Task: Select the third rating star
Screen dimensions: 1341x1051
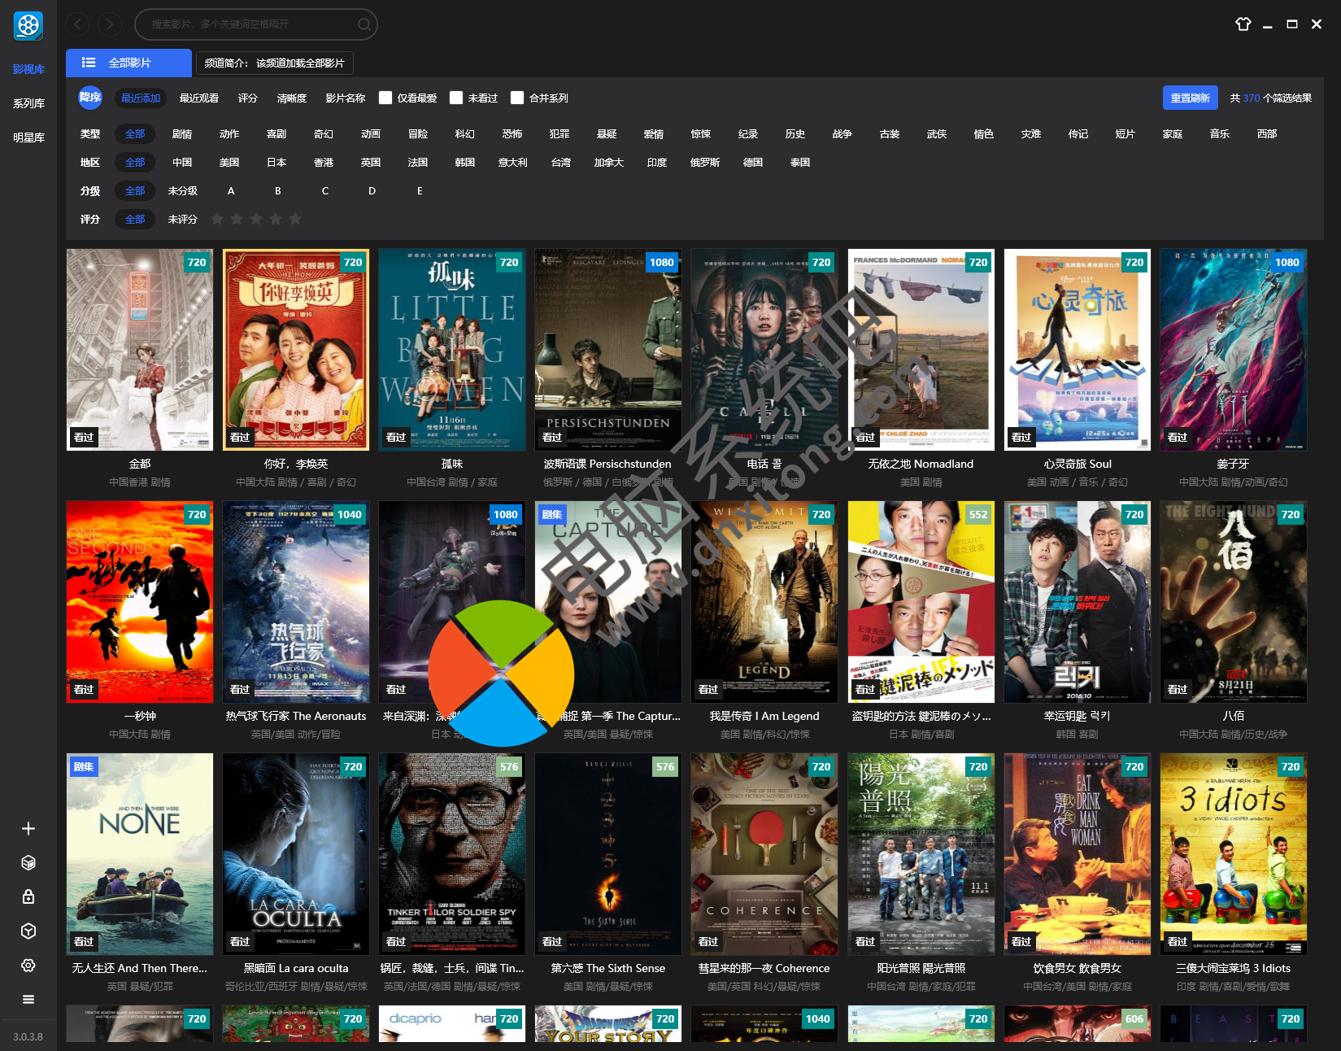Action: click(256, 219)
